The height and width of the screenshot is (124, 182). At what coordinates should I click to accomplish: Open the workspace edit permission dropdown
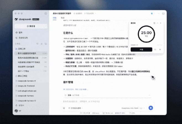click(x=76, y=108)
